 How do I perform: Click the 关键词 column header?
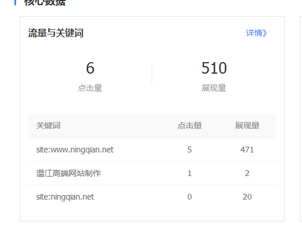(48, 125)
